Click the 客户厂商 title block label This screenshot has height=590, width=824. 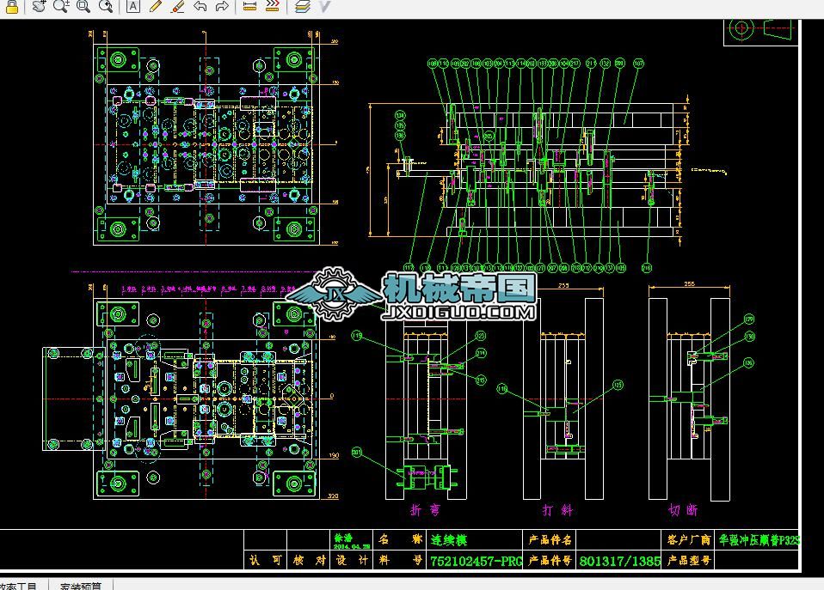point(689,540)
